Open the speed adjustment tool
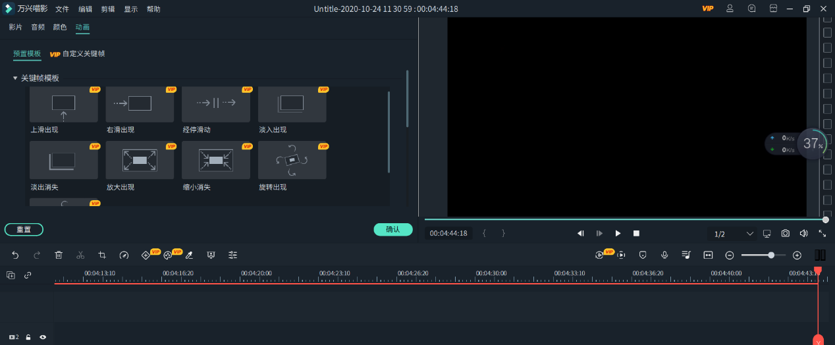The width and height of the screenshot is (835, 345). click(x=124, y=255)
